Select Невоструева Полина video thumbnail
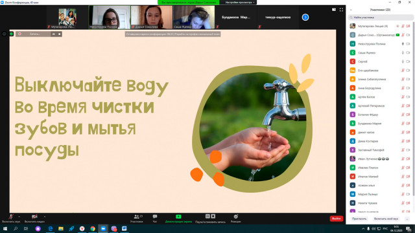Viewport: 415px width, 233px height. pyautogui.click(x=110, y=17)
